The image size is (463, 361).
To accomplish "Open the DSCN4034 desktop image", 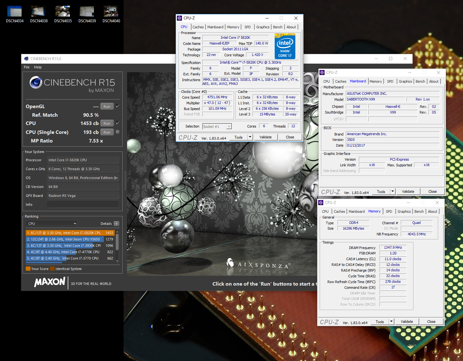I will pyautogui.click(x=15, y=14).
